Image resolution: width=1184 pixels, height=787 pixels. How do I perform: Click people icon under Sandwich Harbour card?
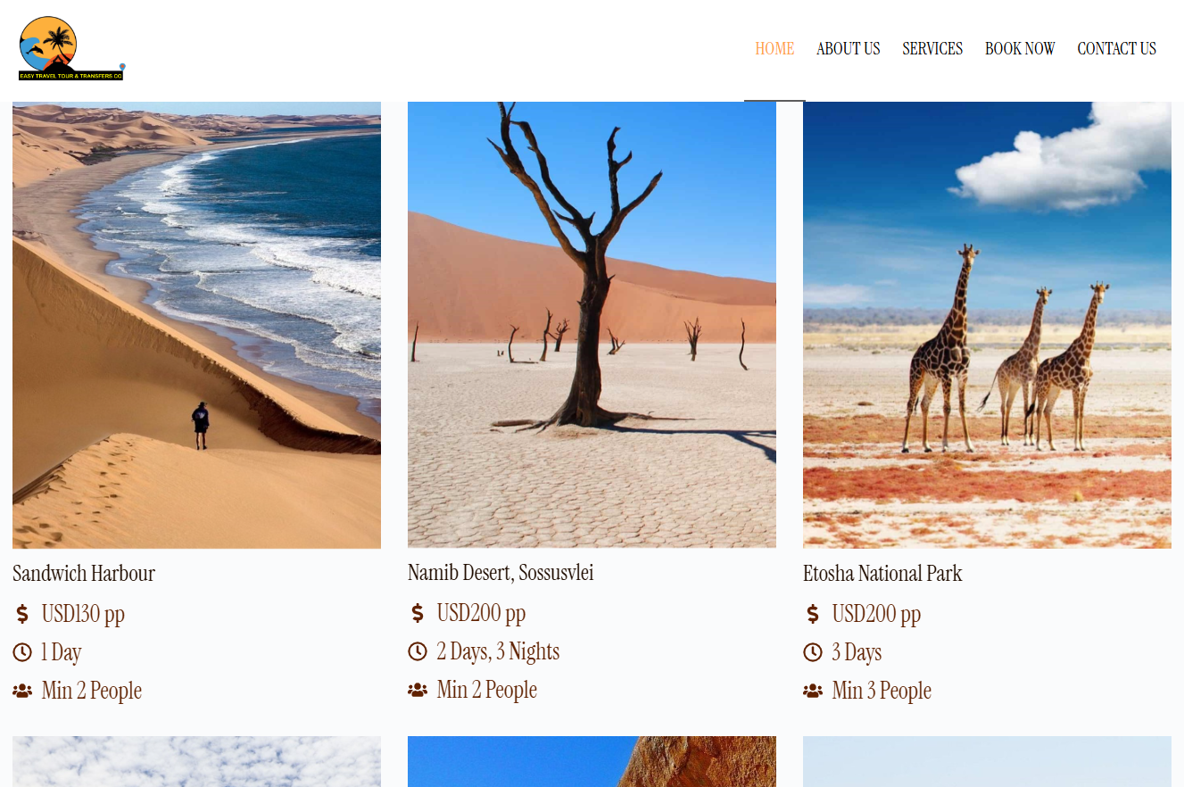(x=22, y=691)
